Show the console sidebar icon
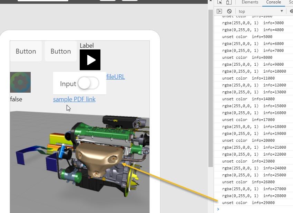Screen dimensions: 293x213 [219, 11]
